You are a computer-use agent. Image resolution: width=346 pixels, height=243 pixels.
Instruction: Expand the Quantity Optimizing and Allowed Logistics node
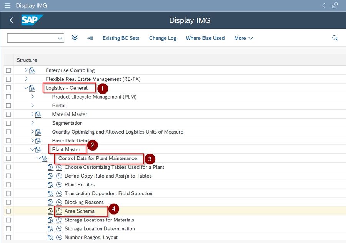pos(32,132)
